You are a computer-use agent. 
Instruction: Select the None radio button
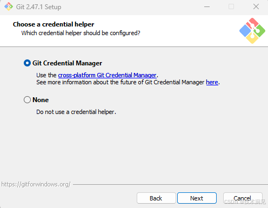(27, 99)
